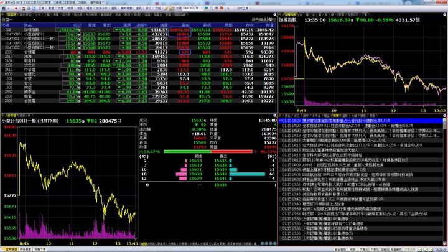Click the news panel scrollbar down arrow
Image resolution: width=448 pixels, height=252 pixels.
point(444,243)
